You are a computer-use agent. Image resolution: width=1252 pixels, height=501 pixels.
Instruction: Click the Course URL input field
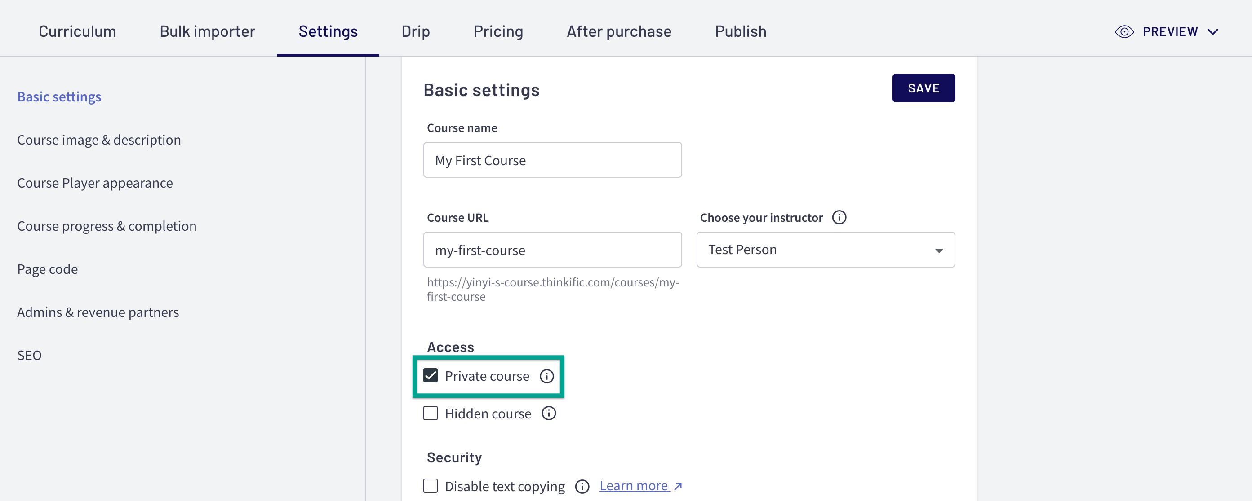(552, 250)
